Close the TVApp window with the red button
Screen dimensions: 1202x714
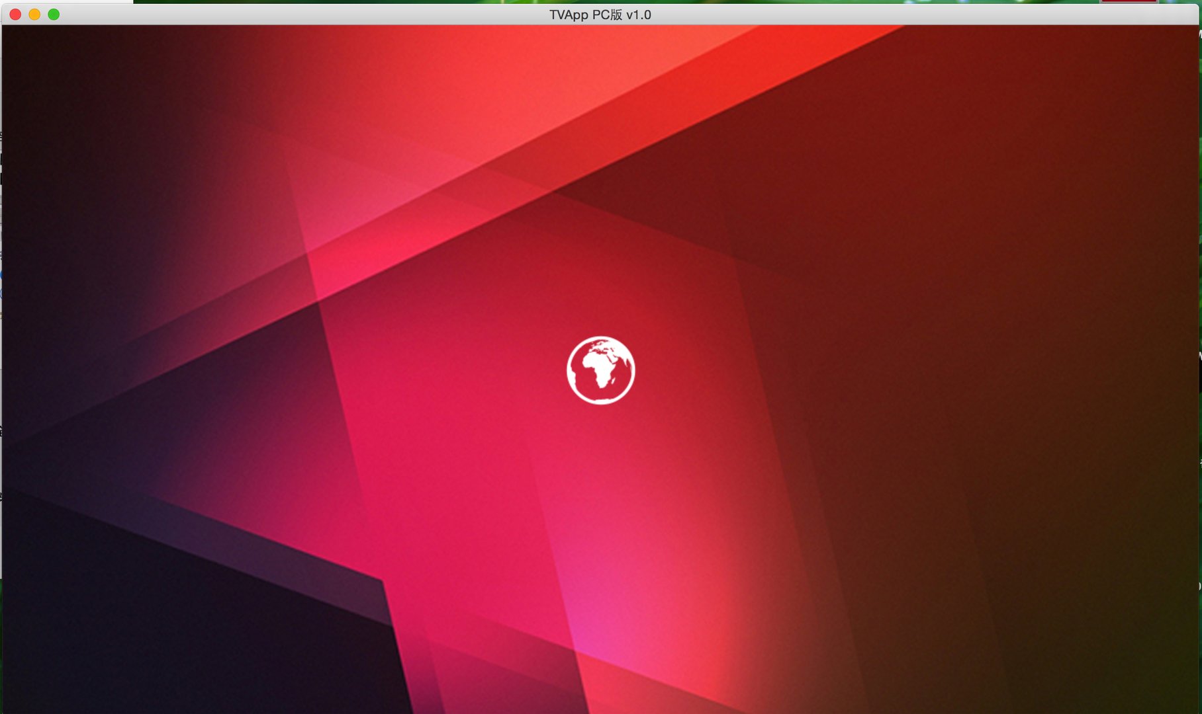point(15,15)
